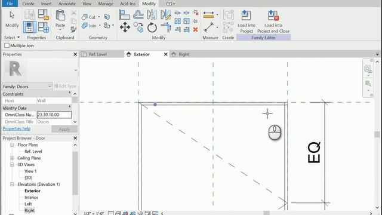Screen dimensions: 382x215
Task: Click the view scale 1/2" = 1'-0"
Action: pyautogui.click(x=94, y=213)
